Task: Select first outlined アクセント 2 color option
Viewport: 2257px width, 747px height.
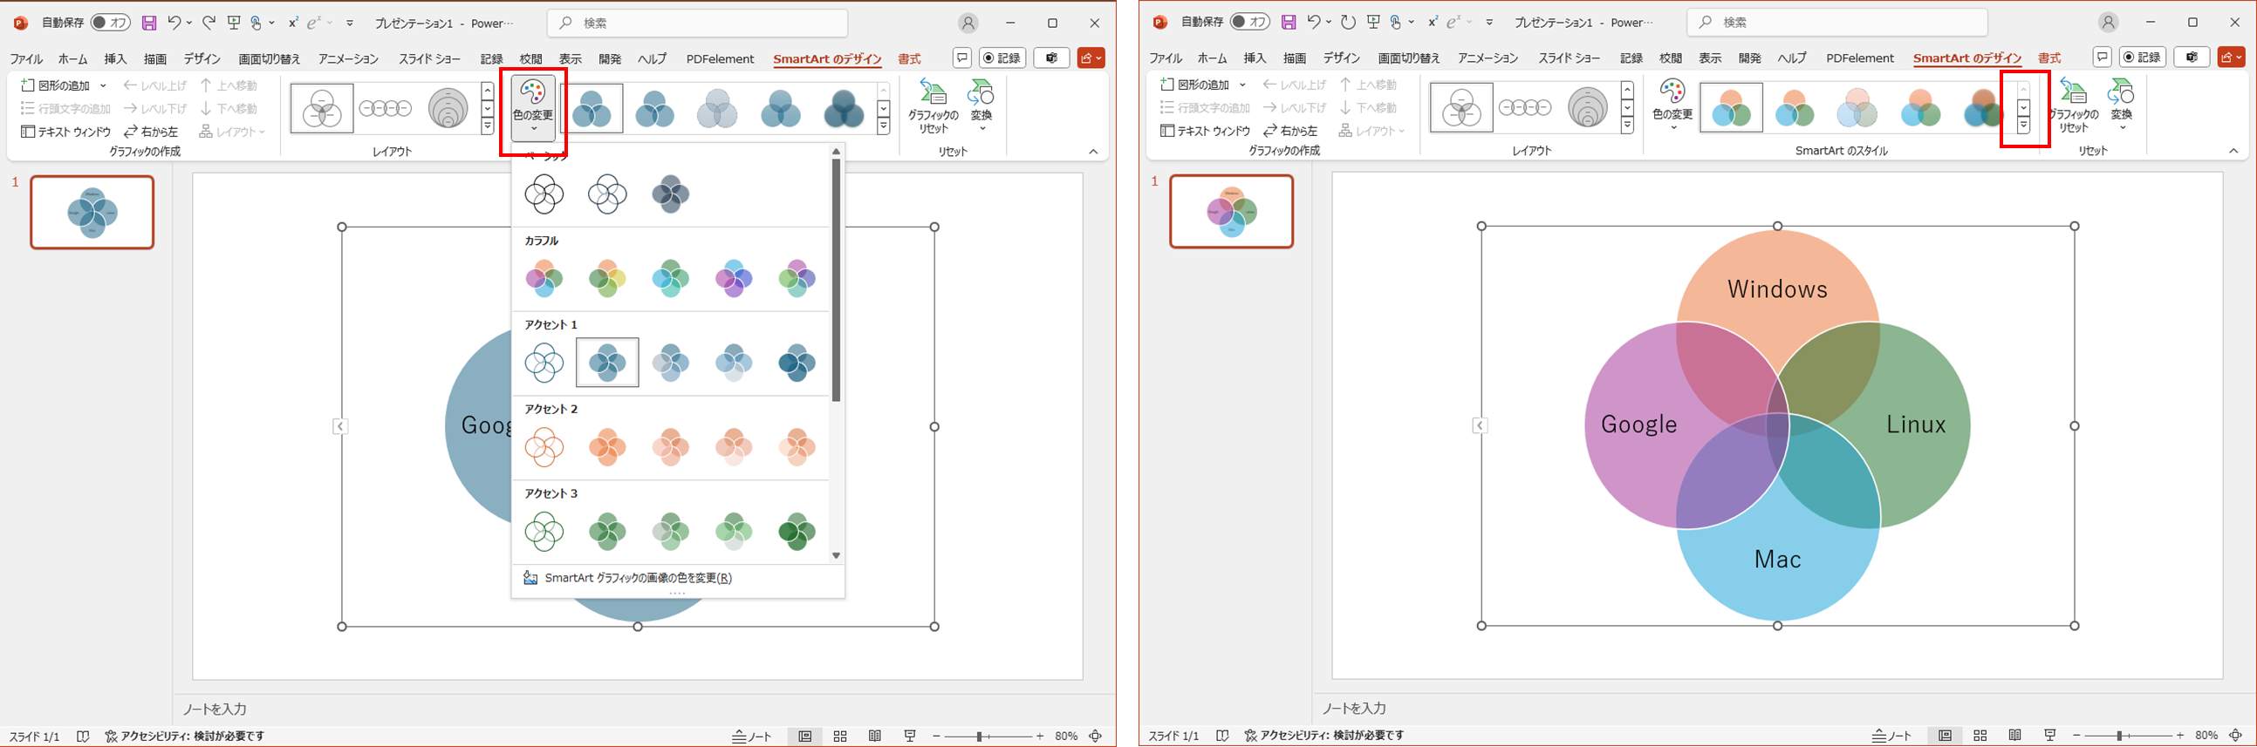Action: (x=544, y=447)
